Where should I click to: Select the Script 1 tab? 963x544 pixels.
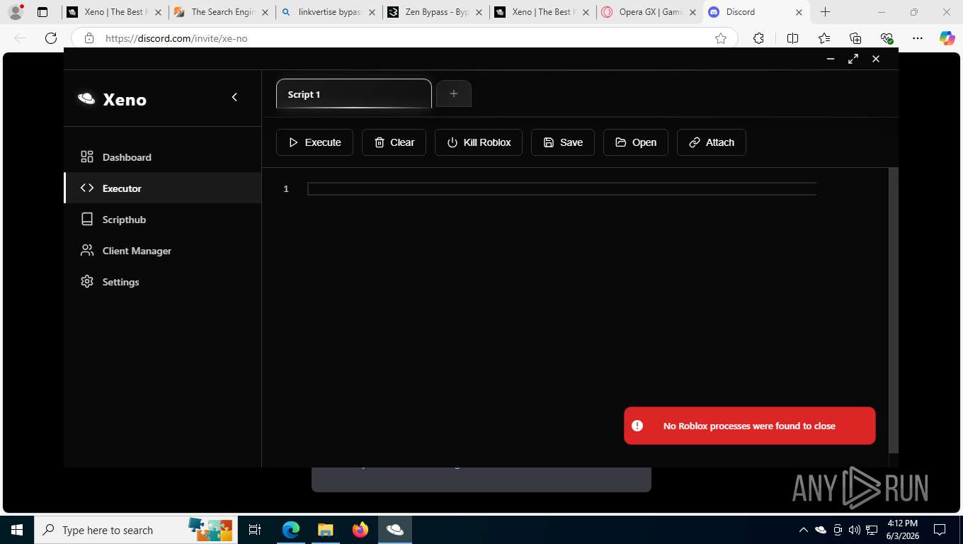pyautogui.click(x=354, y=93)
